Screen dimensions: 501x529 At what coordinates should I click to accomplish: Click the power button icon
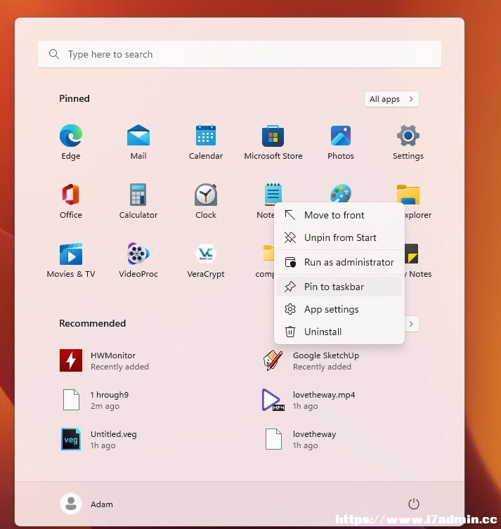click(x=414, y=504)
